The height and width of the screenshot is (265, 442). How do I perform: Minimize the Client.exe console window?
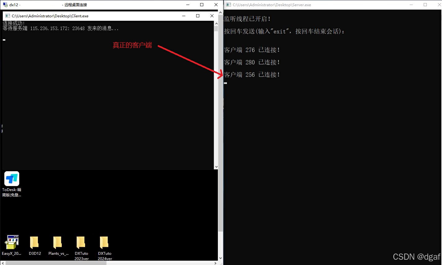tap(184, 16)
